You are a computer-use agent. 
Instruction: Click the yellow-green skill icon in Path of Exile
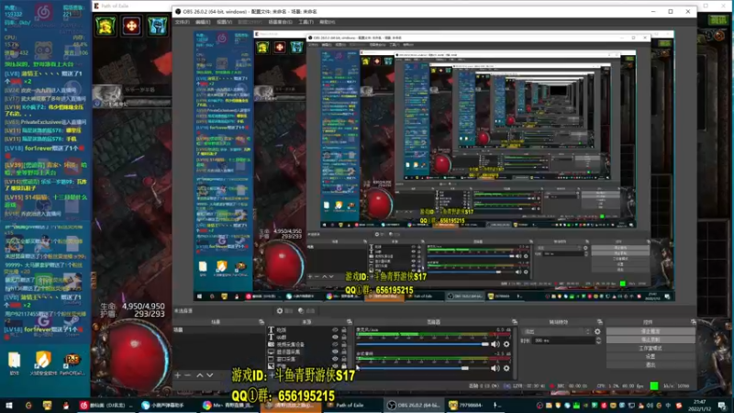click(x=106, y=26)
